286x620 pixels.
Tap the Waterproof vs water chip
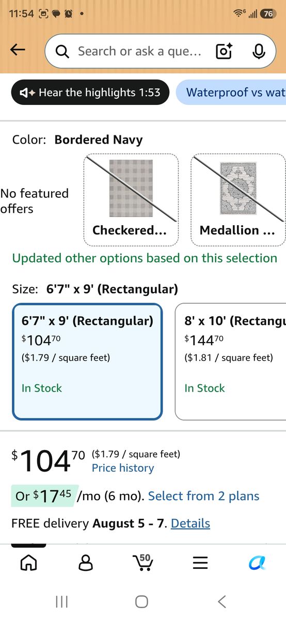tap(231, 92)
